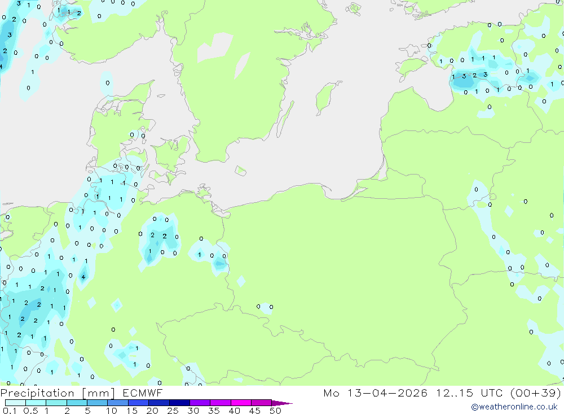564x414 pixels.
Task: Pick the 40–45 mm magenta legend segment
Action: [241, 403]
